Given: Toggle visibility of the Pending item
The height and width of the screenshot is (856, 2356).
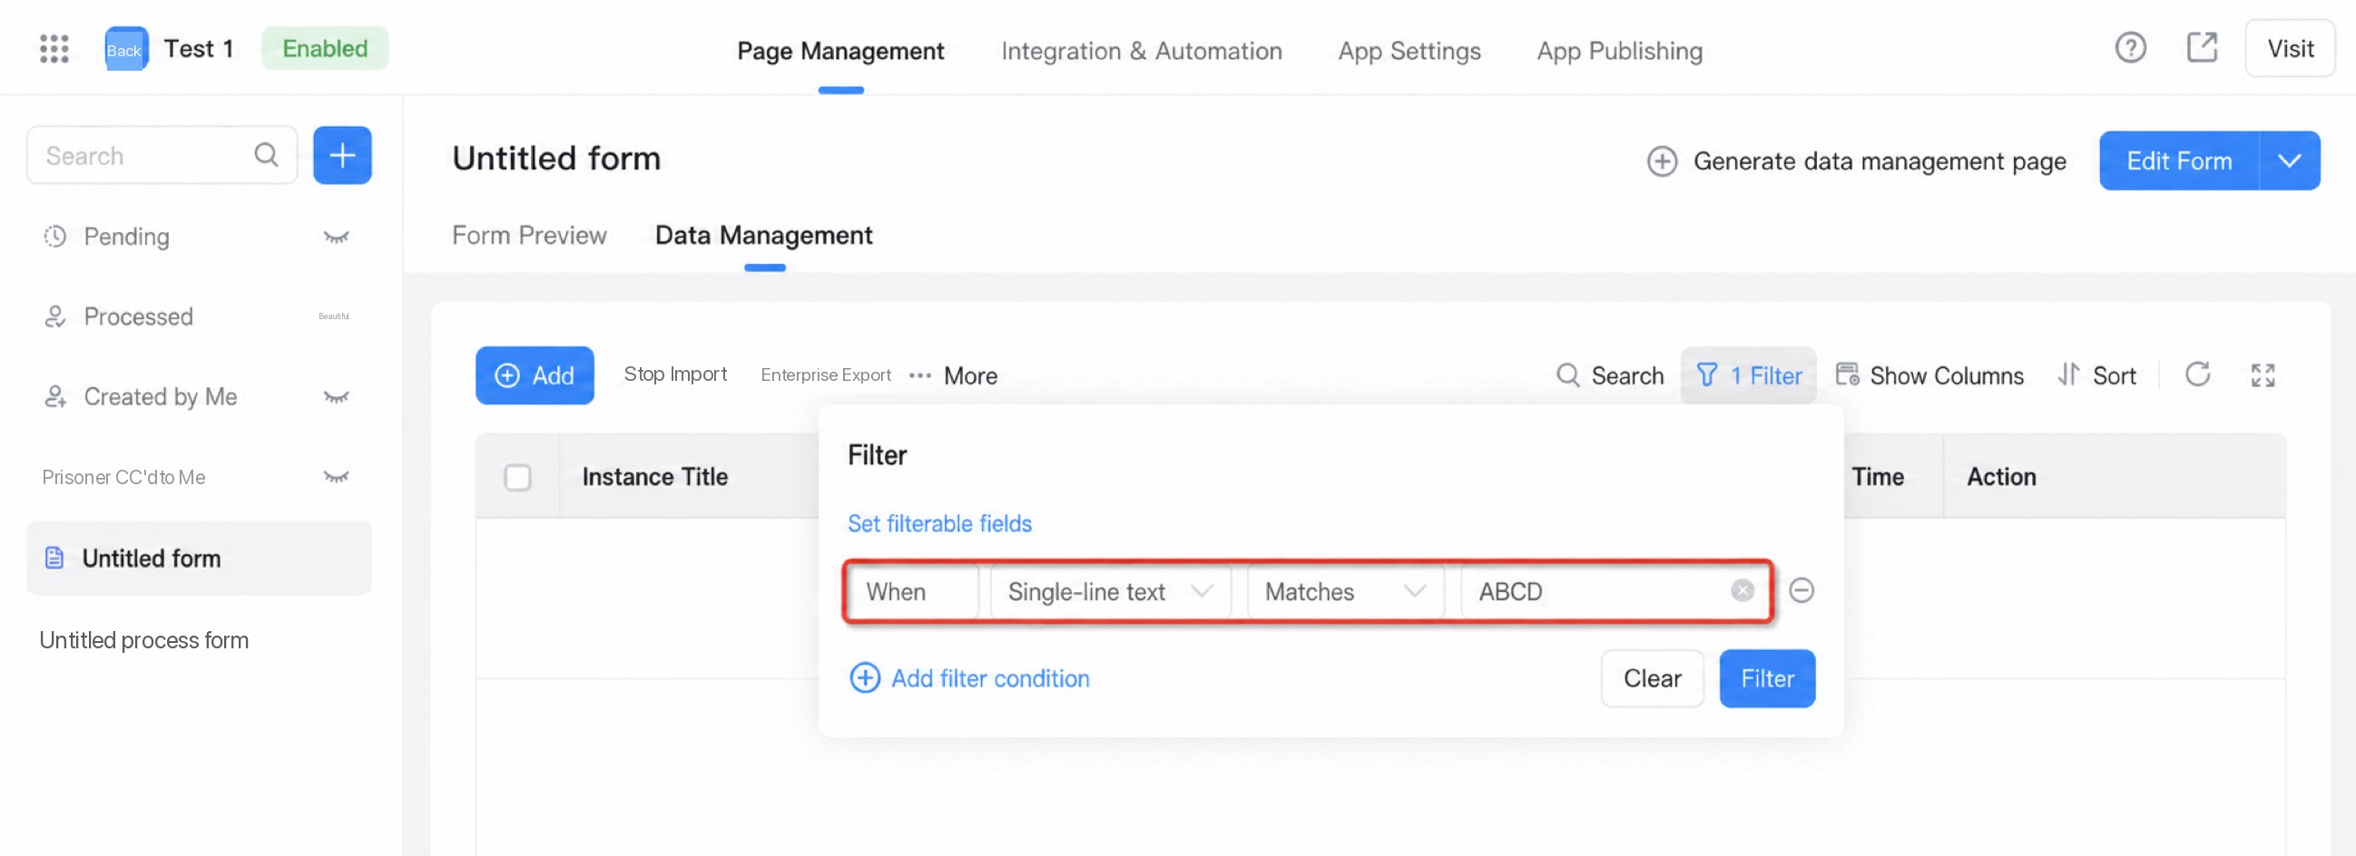Looking at the screenshot, I should pos(336,238).
